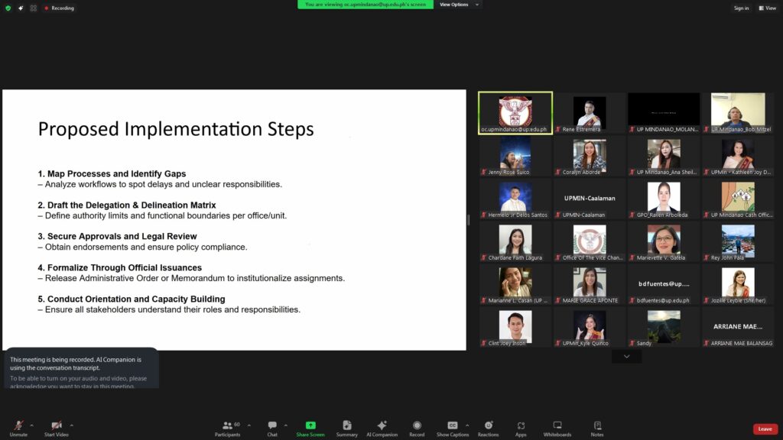Open the Apps panel
This screenshot has height=440, width=783.
(x=521, y=427)
